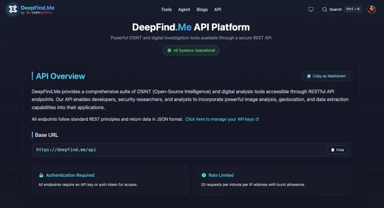Open the Agent page
The height and width of the screenshot is (208, 384).
tap(184, 10)
